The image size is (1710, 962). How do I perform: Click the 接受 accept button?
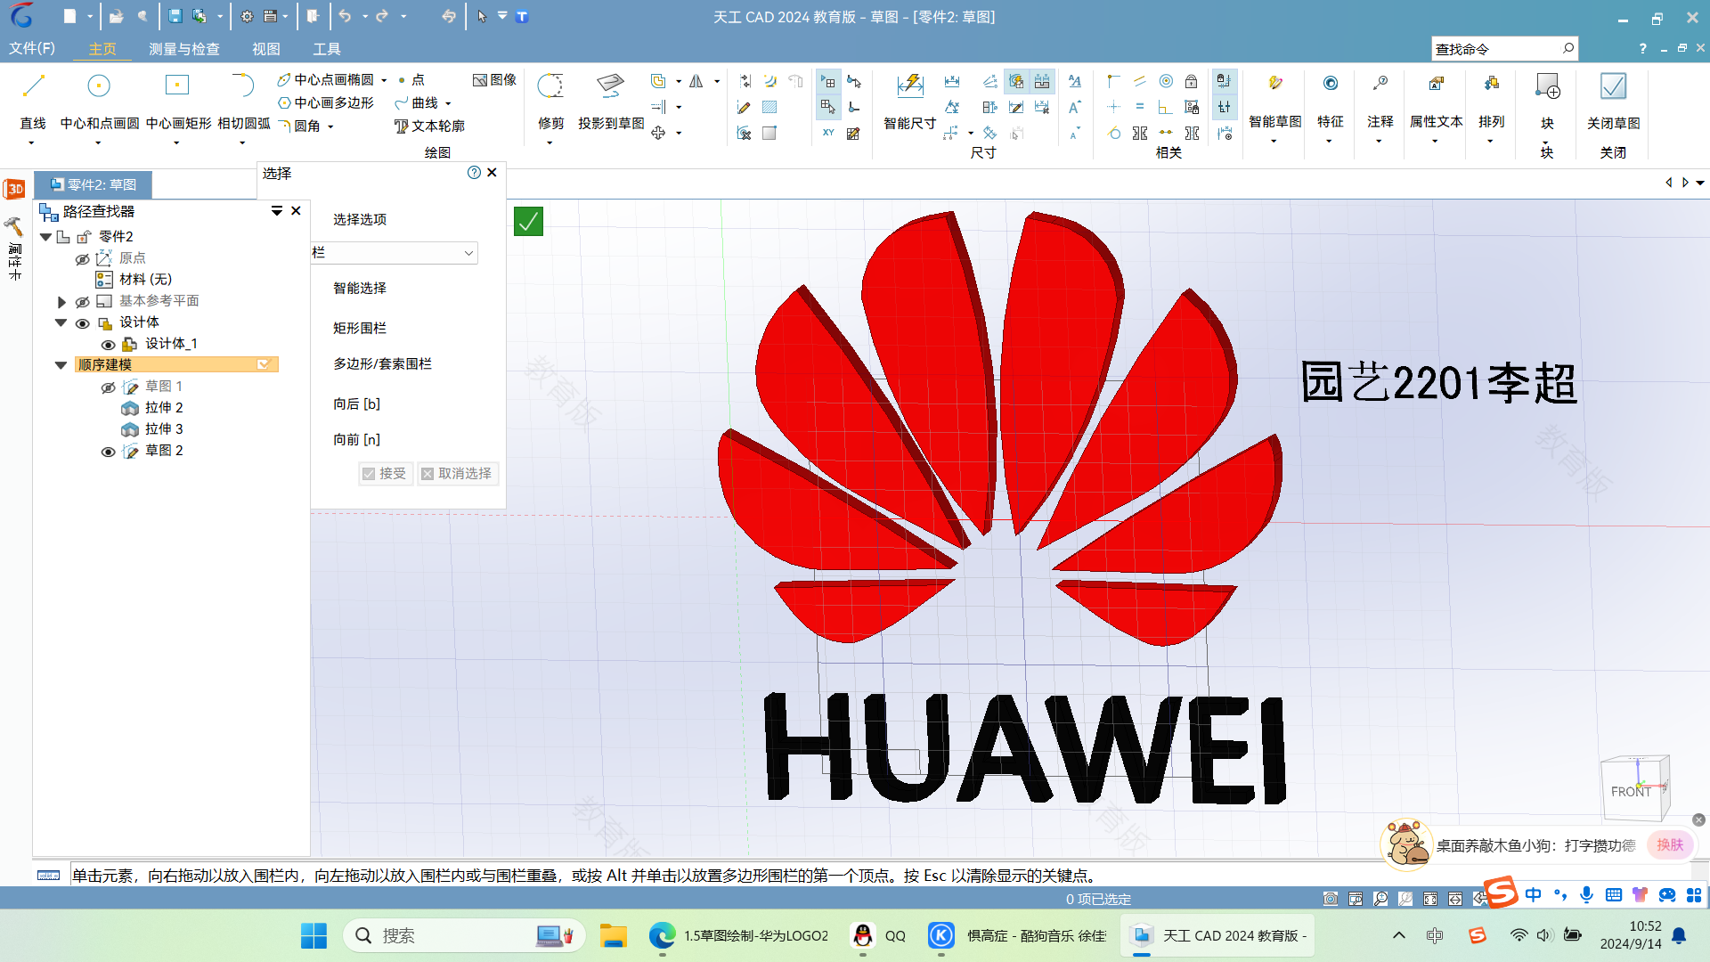385,473
